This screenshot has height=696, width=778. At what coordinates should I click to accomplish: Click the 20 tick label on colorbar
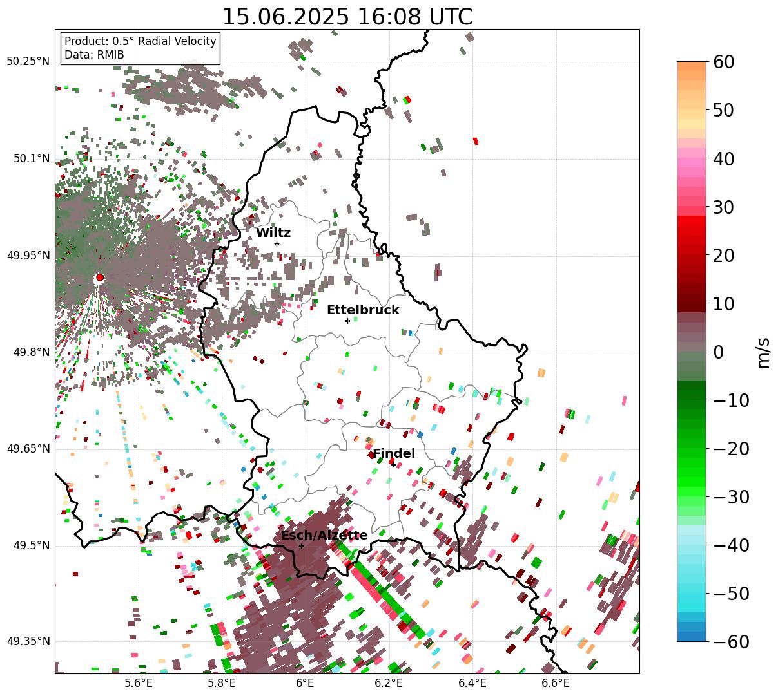pyautogui.click(x=725, y=255)
